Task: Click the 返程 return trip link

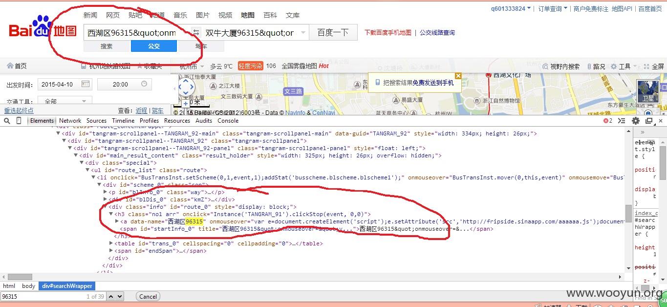Action: tap(141, 111)
